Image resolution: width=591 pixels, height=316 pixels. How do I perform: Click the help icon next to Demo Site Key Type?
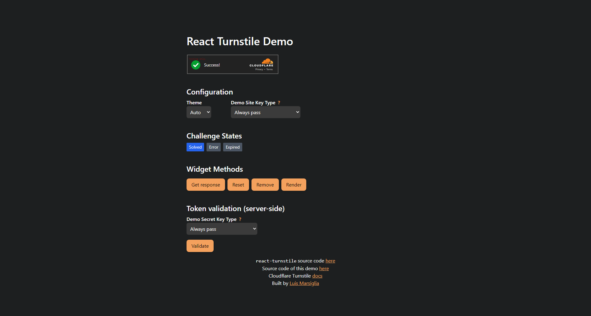tap(279, 102)
